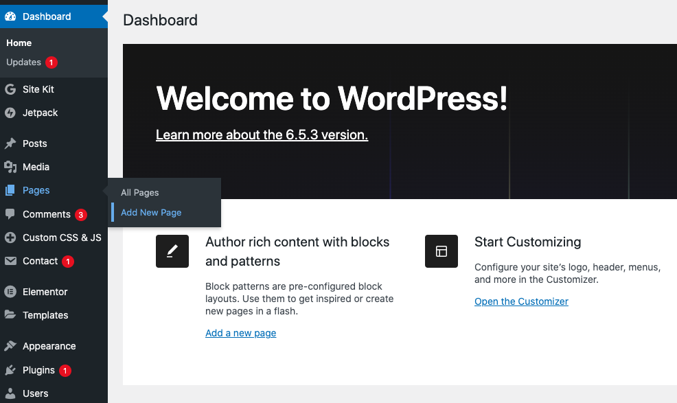Viewport: 677px width, 403px height.
Task: Click the Pages stacked-sheets icon
Action: coord(10,190)
